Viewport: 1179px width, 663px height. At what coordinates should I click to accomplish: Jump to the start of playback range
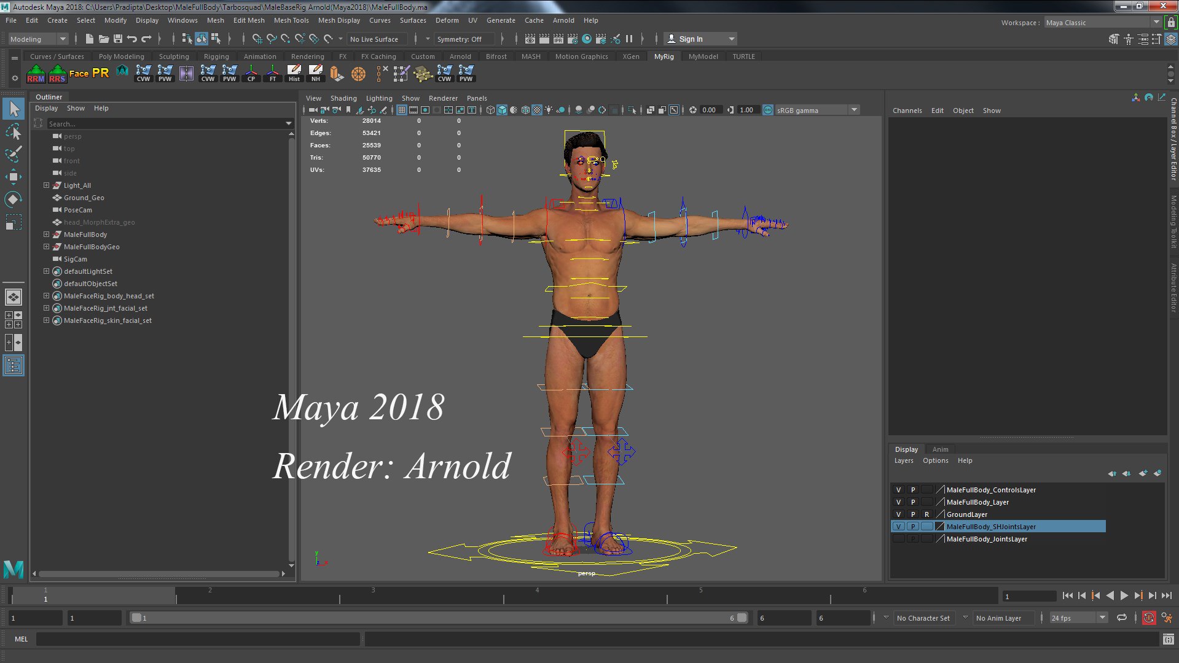click(x=1068, y=595)
